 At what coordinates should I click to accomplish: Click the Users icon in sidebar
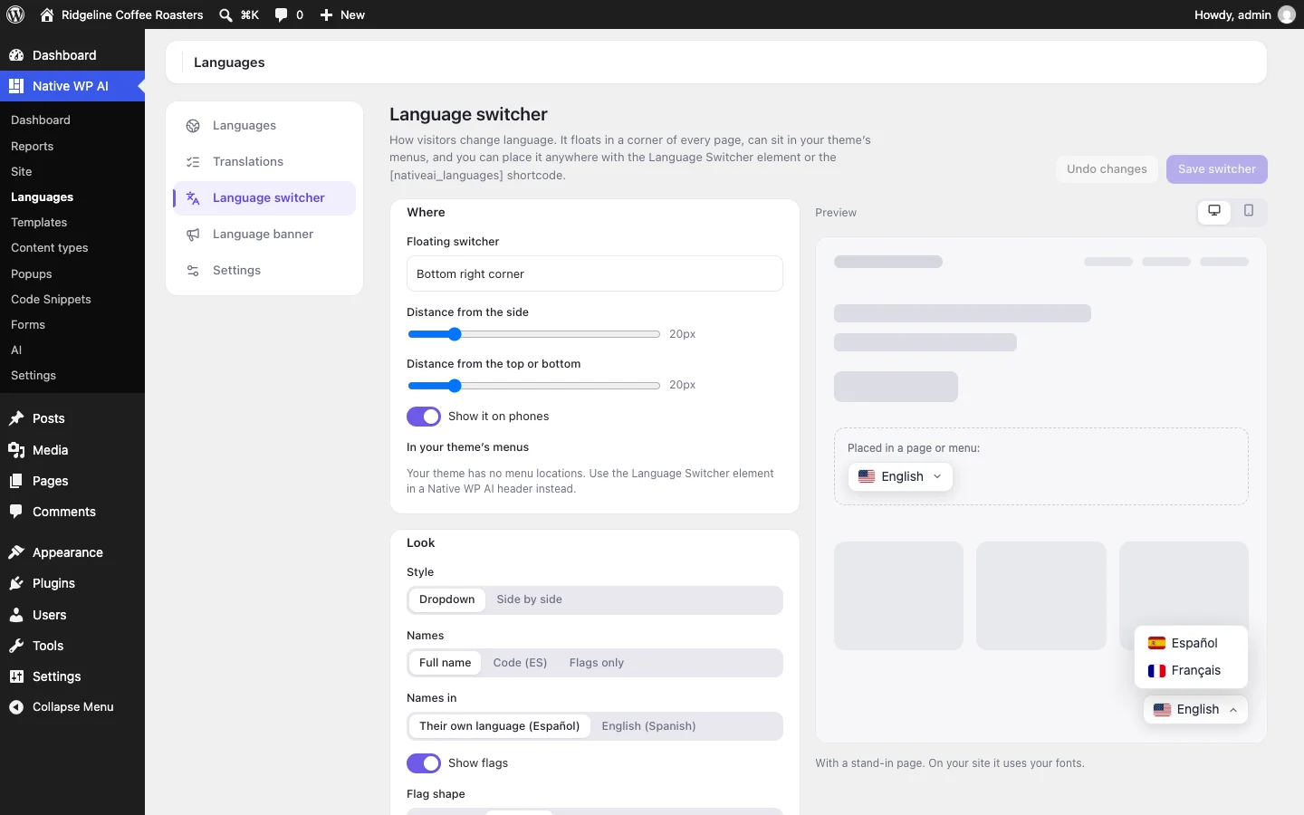(x=16, y=615)
